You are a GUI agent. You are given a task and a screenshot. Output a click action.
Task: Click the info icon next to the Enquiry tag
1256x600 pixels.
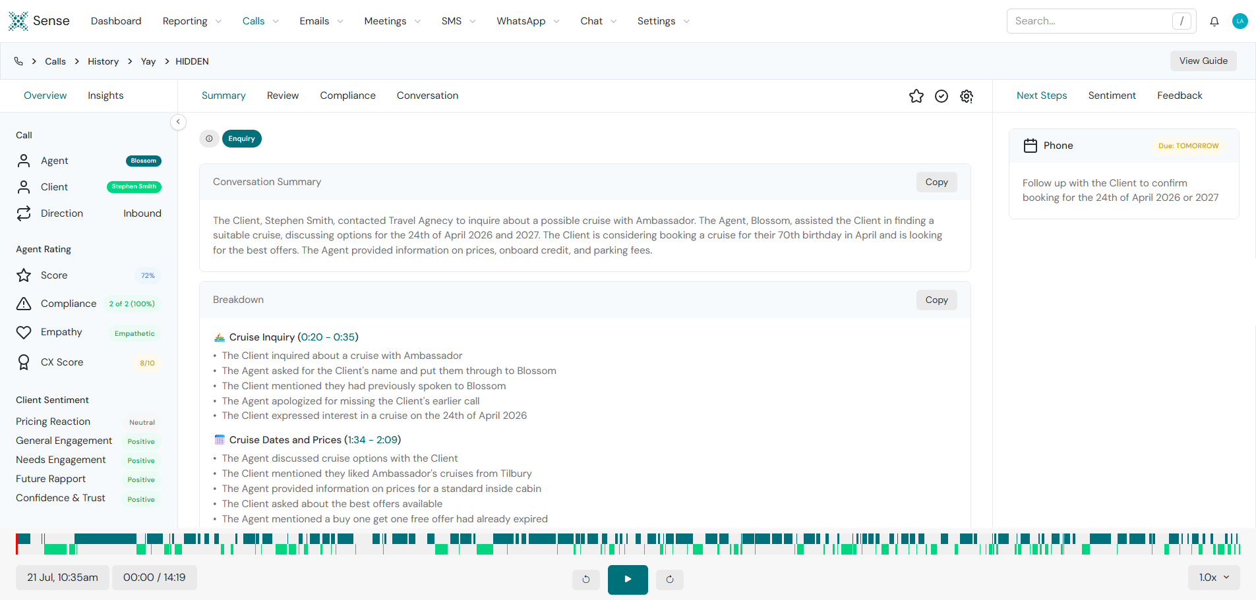click(x=209, y=138)
